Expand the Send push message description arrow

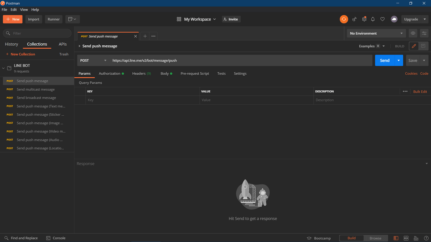tap(79, 46)
